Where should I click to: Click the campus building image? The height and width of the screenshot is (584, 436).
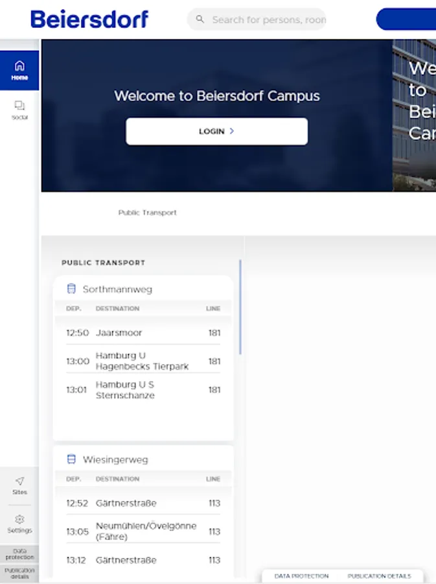click(x=414, y=116)
